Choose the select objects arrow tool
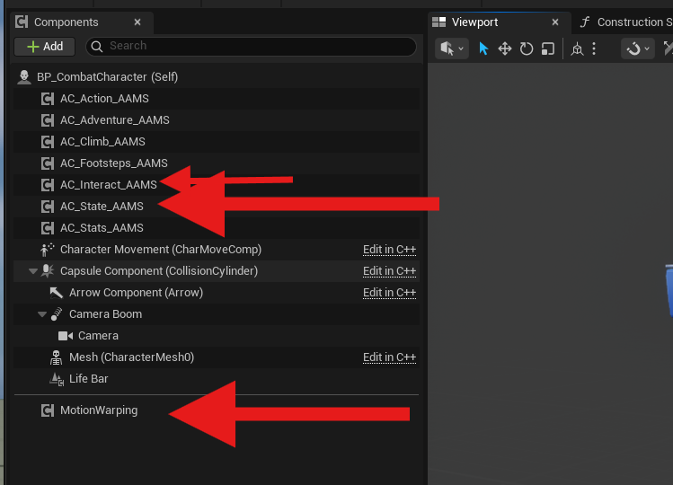This screenshot has width=673, height=485. click(483, 48)
